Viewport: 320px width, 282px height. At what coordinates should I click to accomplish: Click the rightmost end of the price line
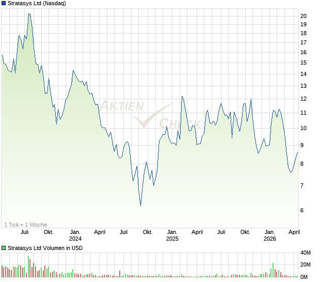298,152
